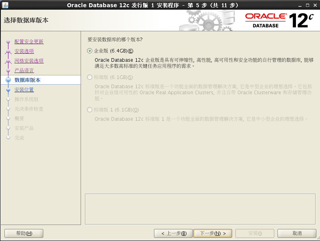Click the empty message text area

coord(200,209)
